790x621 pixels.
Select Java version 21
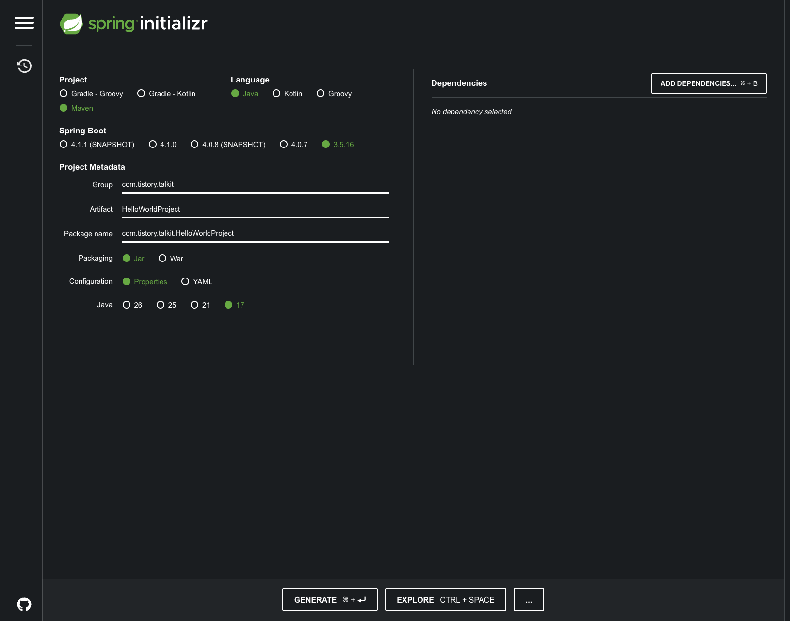tap(200, 305)
